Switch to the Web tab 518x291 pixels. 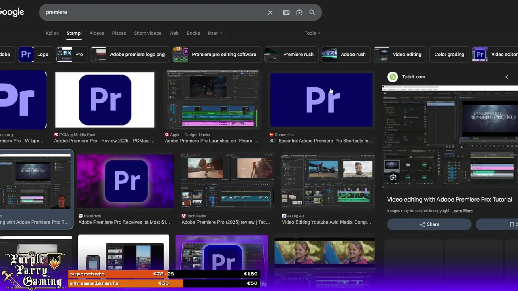click(174, 33)
